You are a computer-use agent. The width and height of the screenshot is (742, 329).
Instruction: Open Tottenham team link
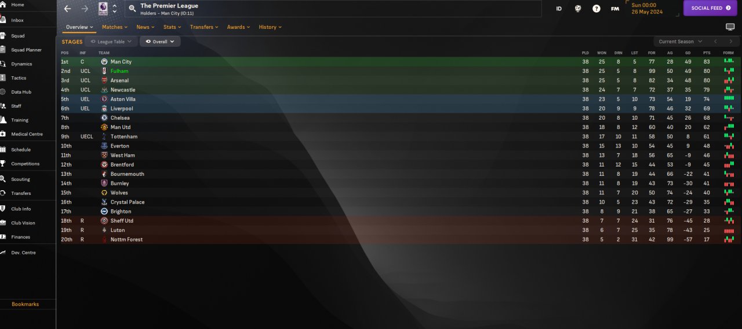(x=124, y=136)
